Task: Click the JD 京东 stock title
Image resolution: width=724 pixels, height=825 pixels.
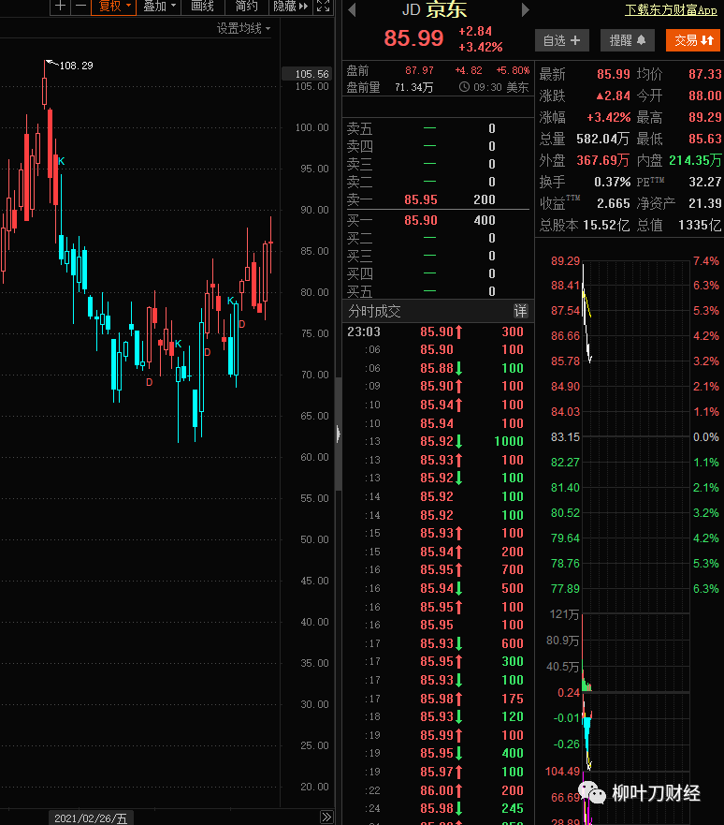Action: (435, 9)
